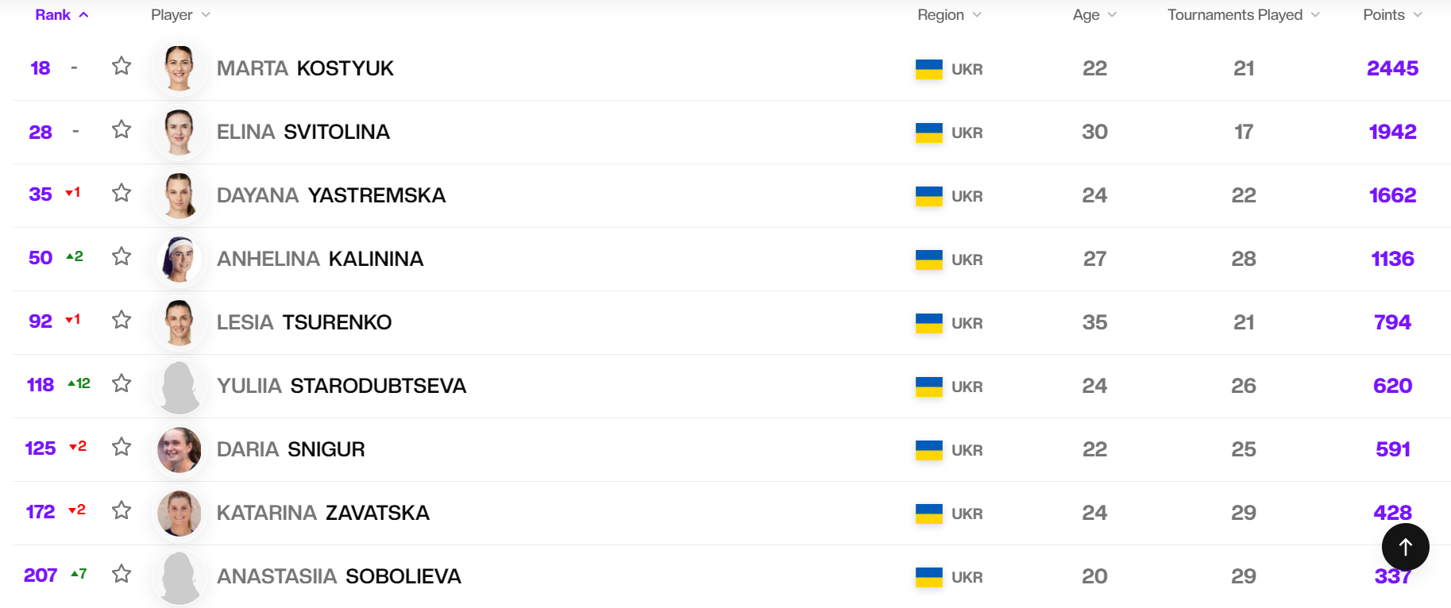This screenshot has height=608, width=1451.
Task: Click the star by Anastasiia Sobolieva
Action: pyautogui.click(x=122, y=574)
